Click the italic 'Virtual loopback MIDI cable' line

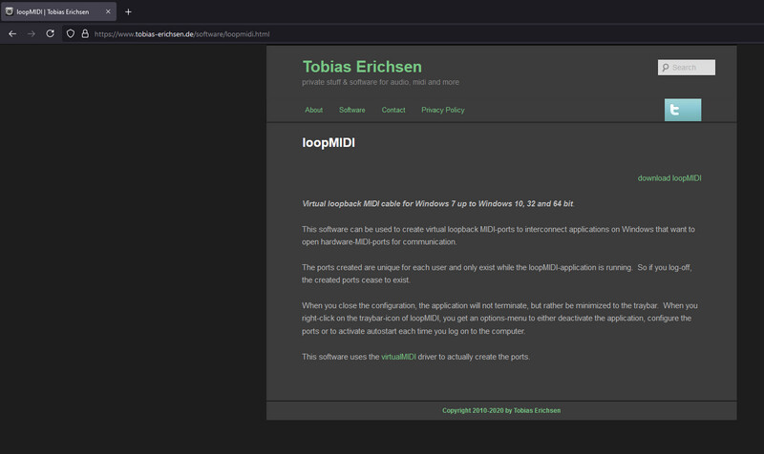click(x=438, y=204)
